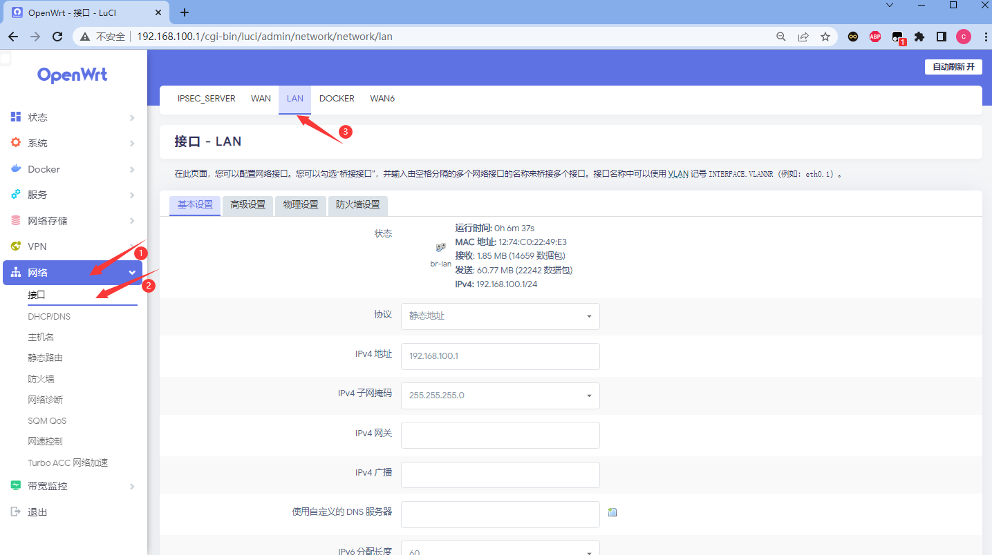
Task: Bookmark this page with star icon
Action: click(825, 37)
